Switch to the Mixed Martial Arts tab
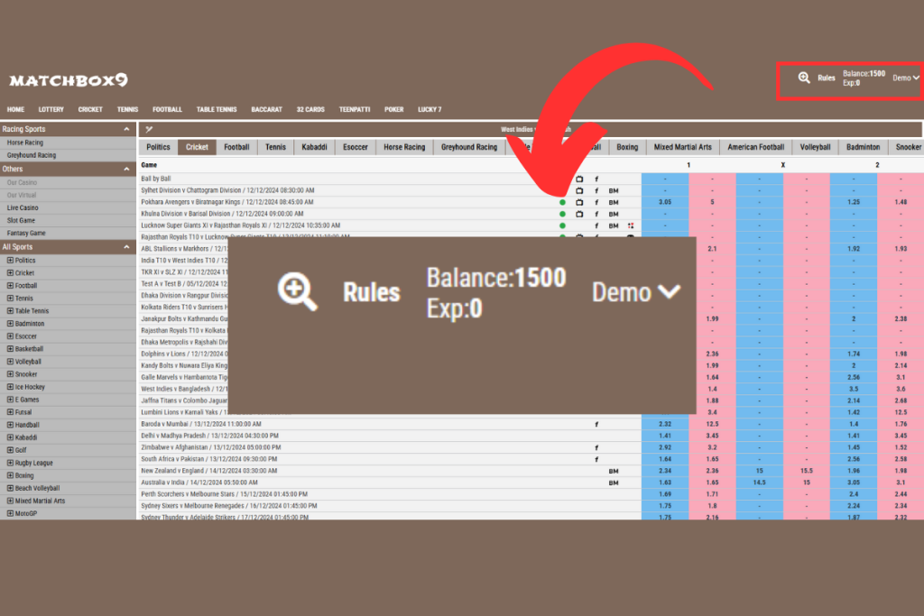This screenshot has height=616, width=924. click(x=682, y=147)
